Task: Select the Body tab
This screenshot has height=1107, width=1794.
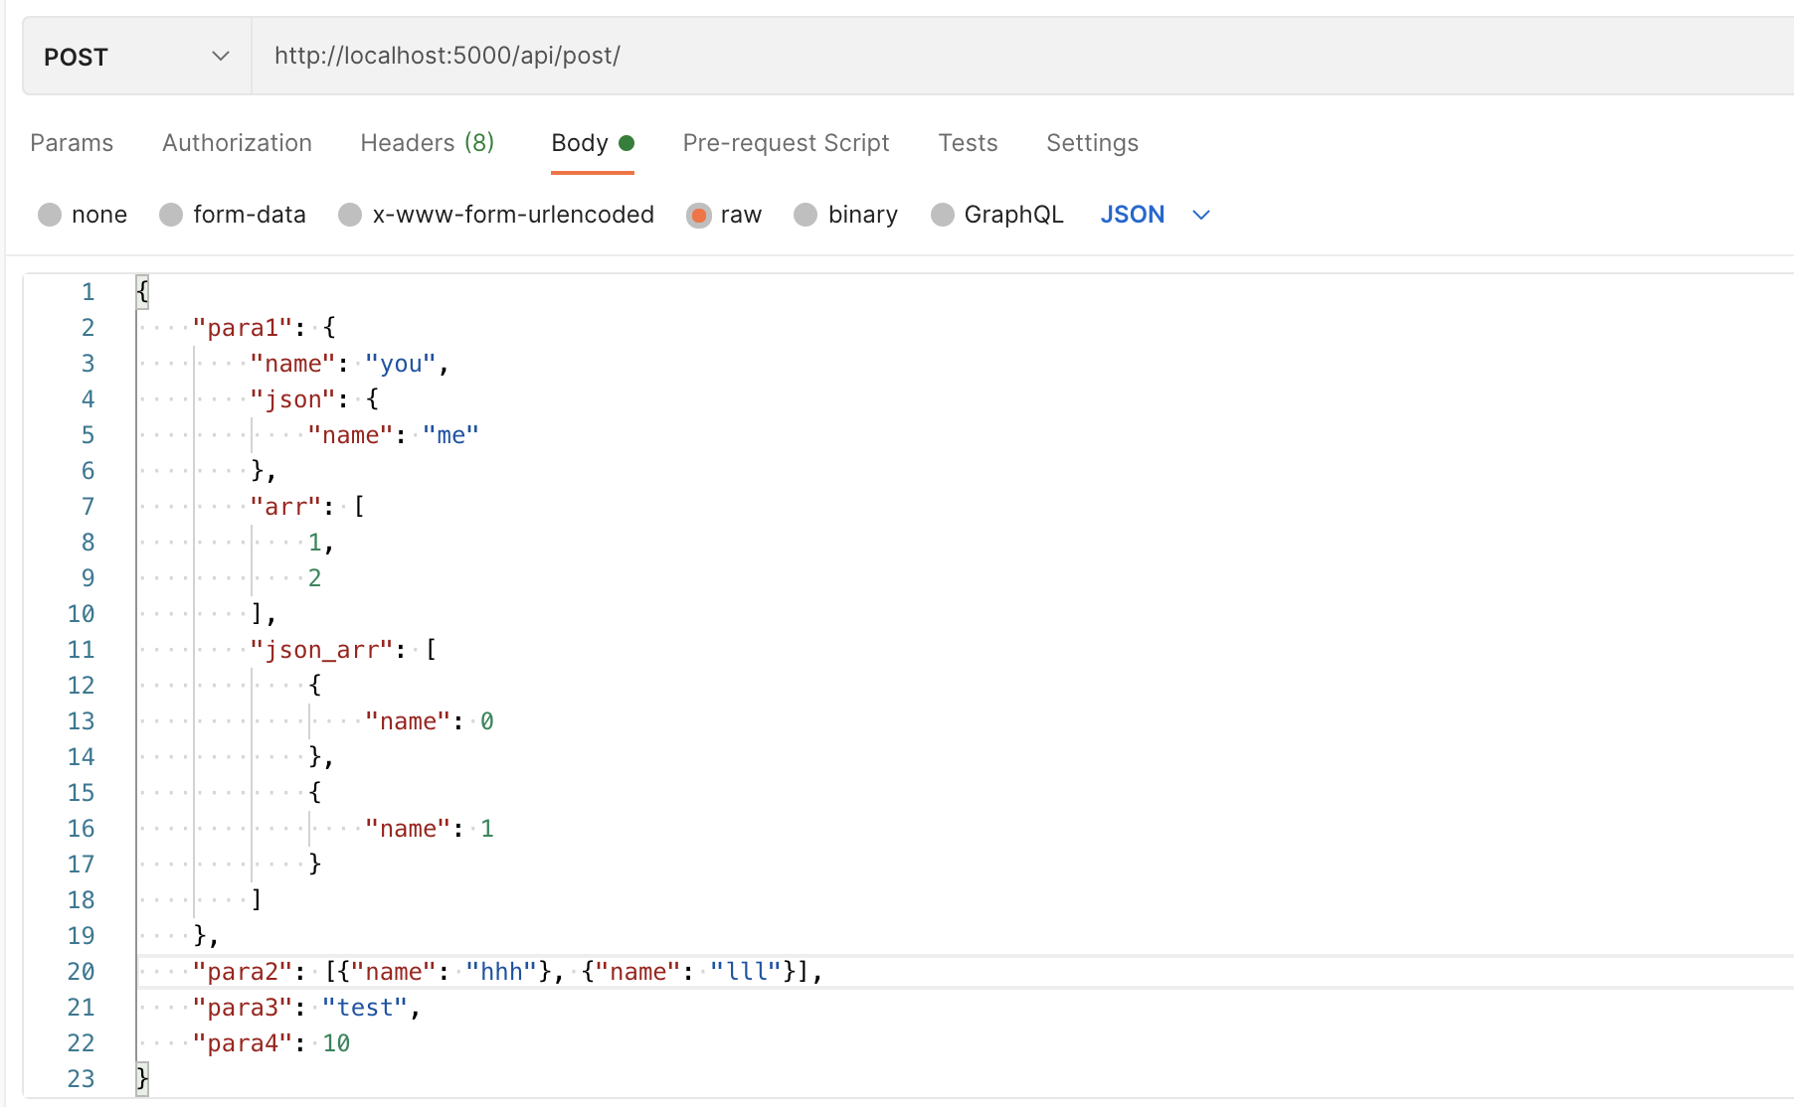Action: 593,143
